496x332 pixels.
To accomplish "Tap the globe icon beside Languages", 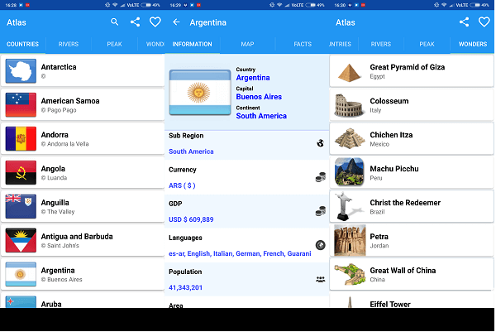I will pos(321,245).
